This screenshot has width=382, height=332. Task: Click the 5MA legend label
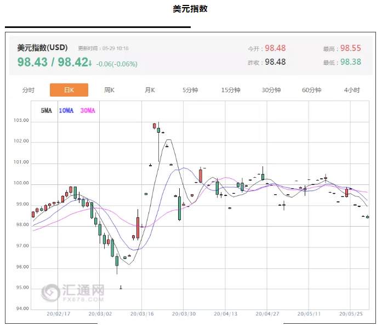click(46, 110)
